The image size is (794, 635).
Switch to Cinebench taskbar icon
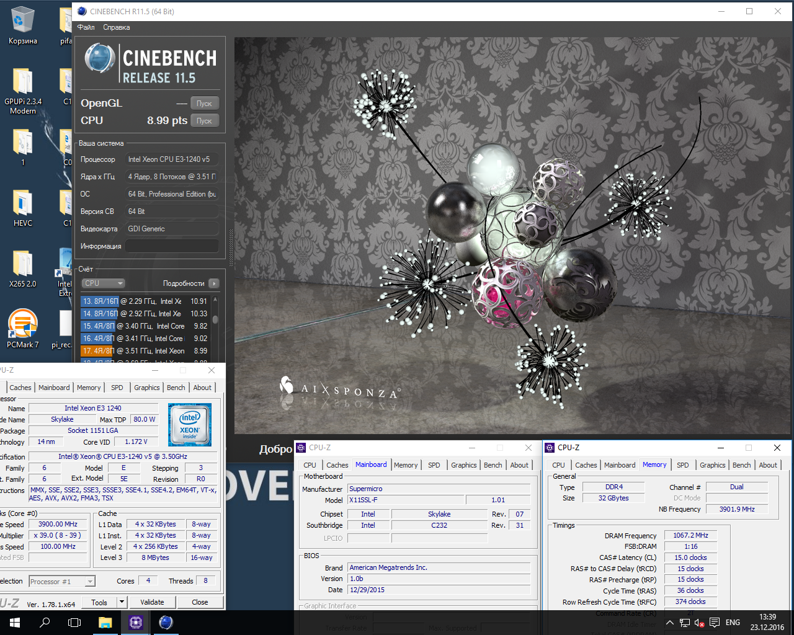166,623
